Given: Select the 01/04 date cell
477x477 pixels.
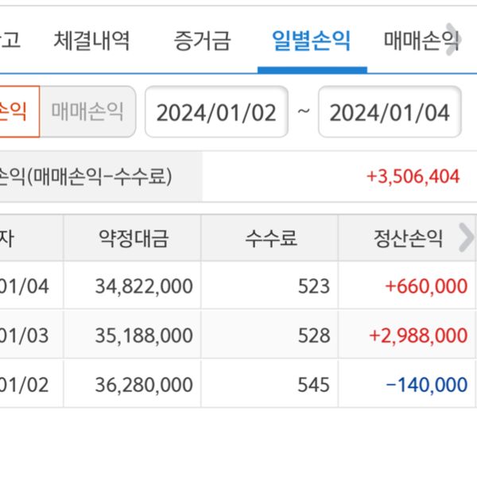Looking at the screenshot, I should point(25,286).
